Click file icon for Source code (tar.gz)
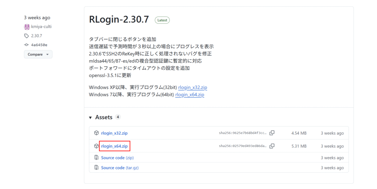Image resolution: width=377 pixels, height=189 pixels. coord(96,168)
